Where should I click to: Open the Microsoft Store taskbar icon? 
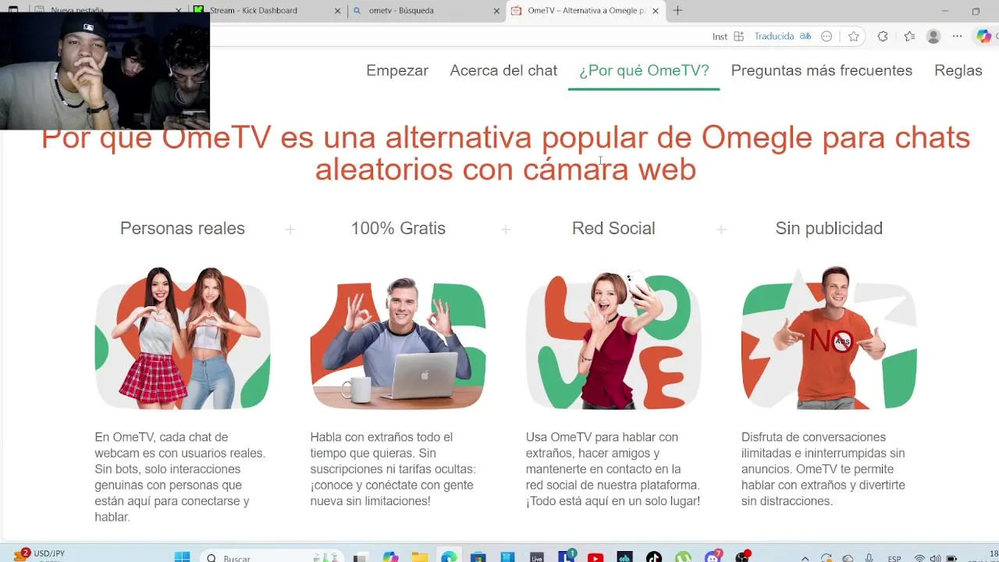[x=478, y=557]
